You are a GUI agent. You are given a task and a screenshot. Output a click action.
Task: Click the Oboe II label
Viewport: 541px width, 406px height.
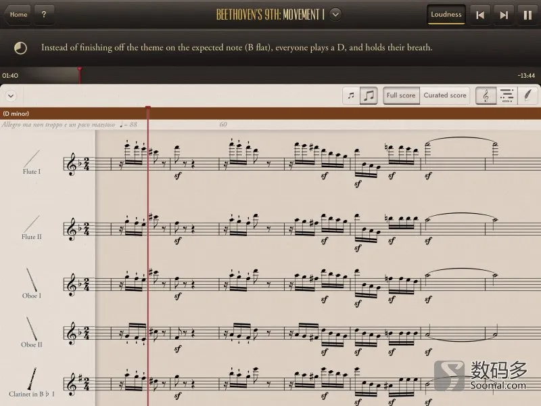tap(32, 344)
